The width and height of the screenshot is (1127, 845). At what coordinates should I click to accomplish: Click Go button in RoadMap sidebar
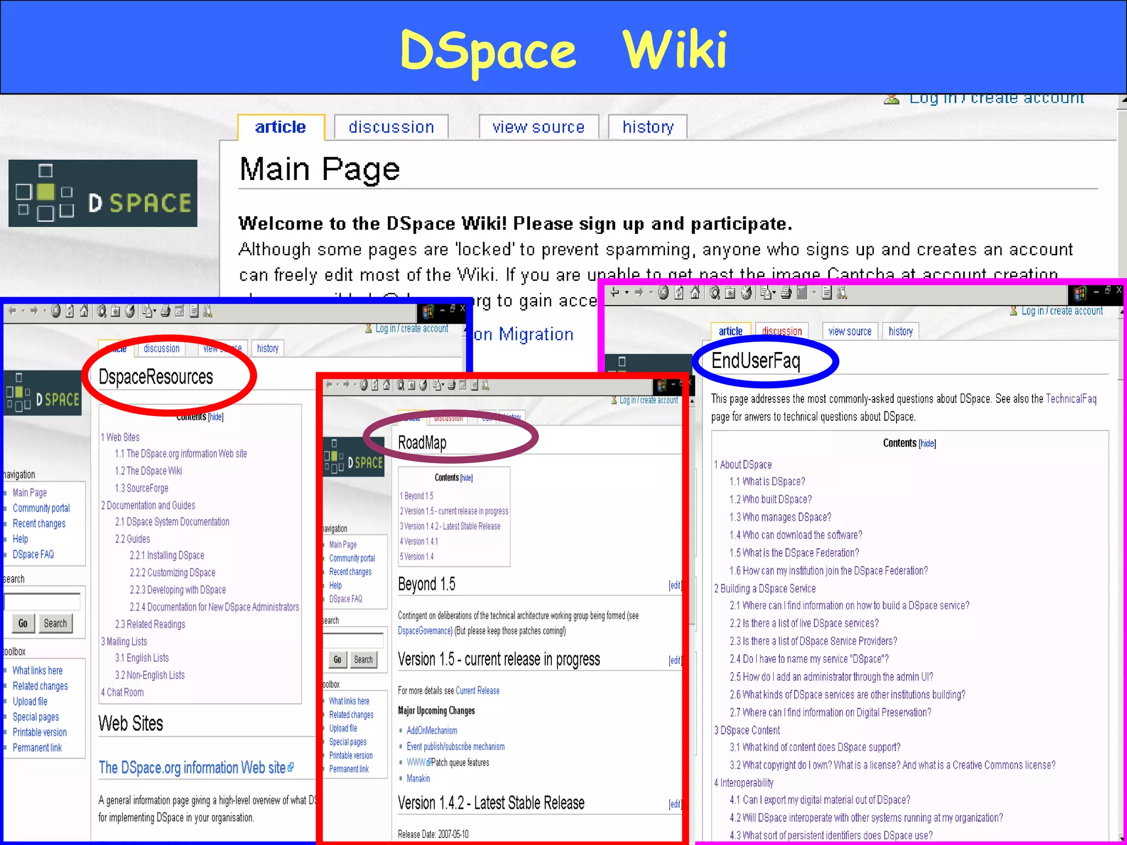click(x=337, y=660)
